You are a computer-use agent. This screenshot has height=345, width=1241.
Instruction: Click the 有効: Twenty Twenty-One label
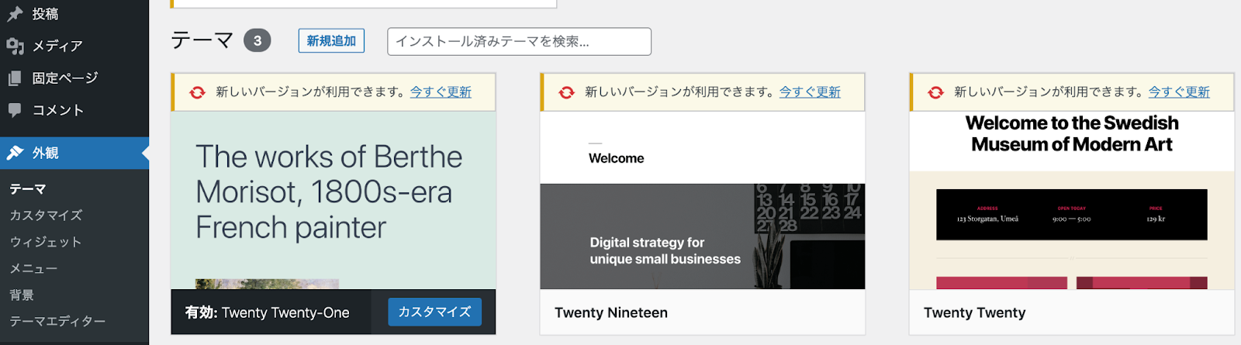[x=267, y=312]
